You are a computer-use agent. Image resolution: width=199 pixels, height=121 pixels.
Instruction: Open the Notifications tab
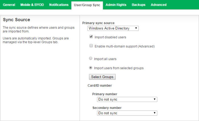click(x=59, y=5)
